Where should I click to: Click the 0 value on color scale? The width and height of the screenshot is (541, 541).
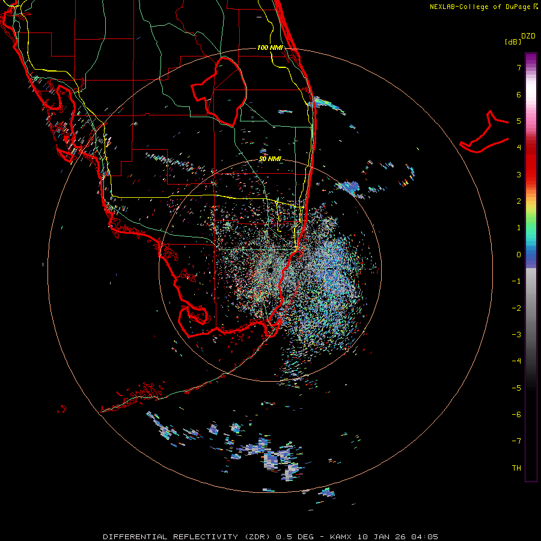point(519,255)
